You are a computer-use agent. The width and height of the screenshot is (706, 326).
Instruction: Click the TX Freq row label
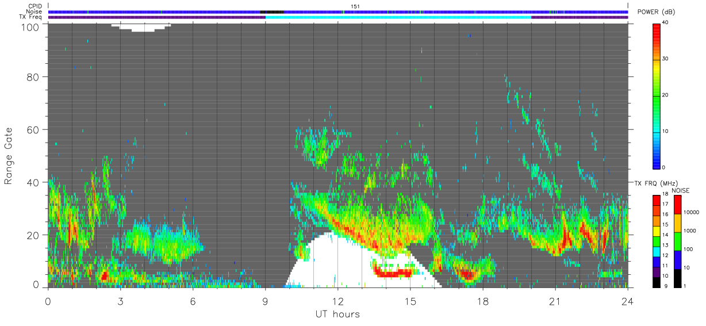coord(30,17)
